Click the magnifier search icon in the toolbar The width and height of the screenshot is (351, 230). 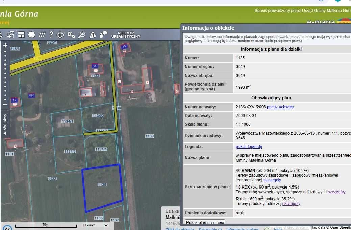point(82,35)
